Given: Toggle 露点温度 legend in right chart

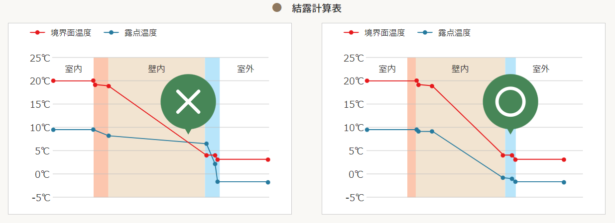Looking at the screenshot, I should tap(444, 33).
